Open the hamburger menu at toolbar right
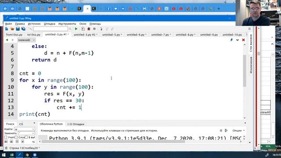The height and width of the screenshot is (158, 281). pyautogui.click(x=249, y=29)
